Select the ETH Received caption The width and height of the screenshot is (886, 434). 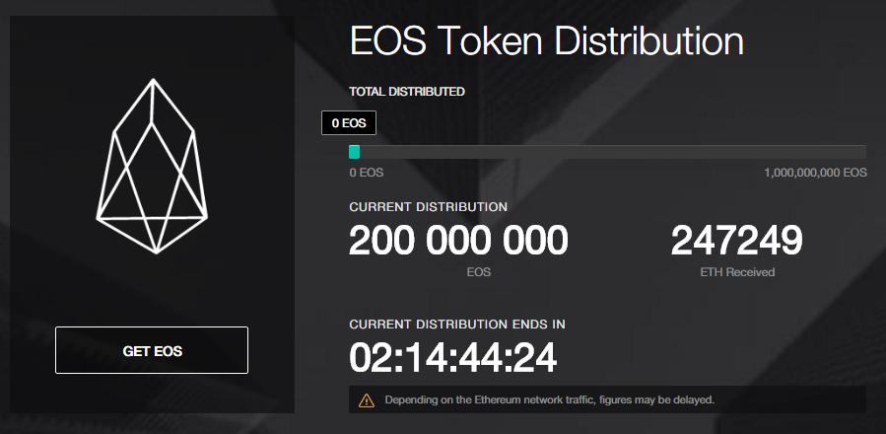(x=737, y=271)
